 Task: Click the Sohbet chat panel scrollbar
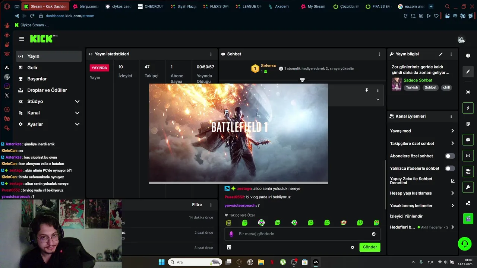(385, 184)
